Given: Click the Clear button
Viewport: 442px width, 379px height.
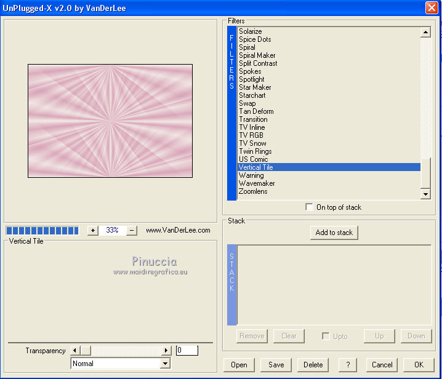Looking at the screenshot, I should pyautogui.click(x=289, y=336).
